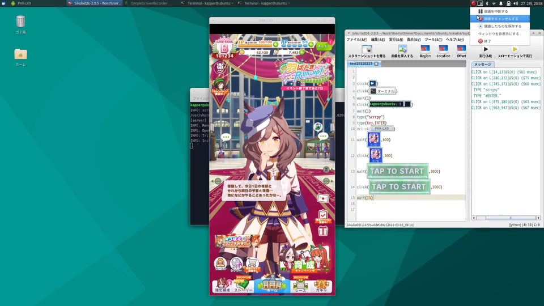Viewport: 544px width, 306px height.
Task: Click the Location toolbar icon in SikuliX
Action: tap(443, 49)
